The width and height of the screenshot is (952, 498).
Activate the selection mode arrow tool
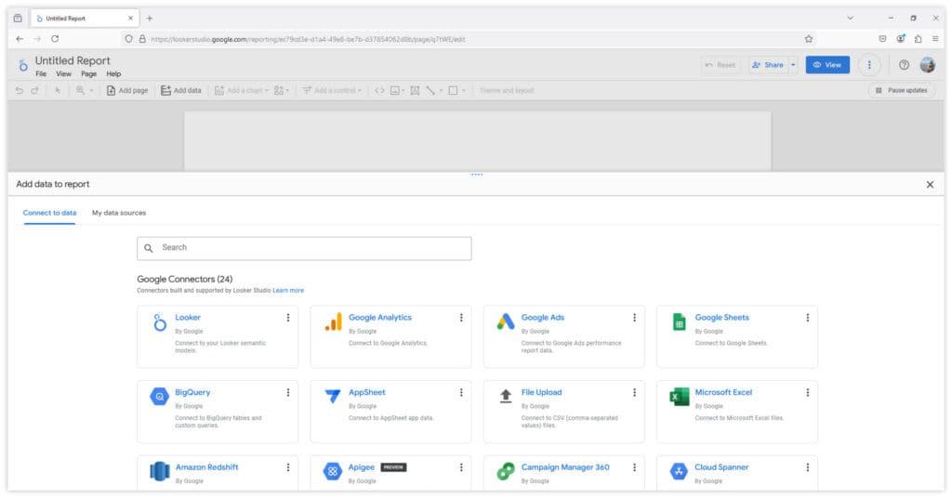pos(57,90)
